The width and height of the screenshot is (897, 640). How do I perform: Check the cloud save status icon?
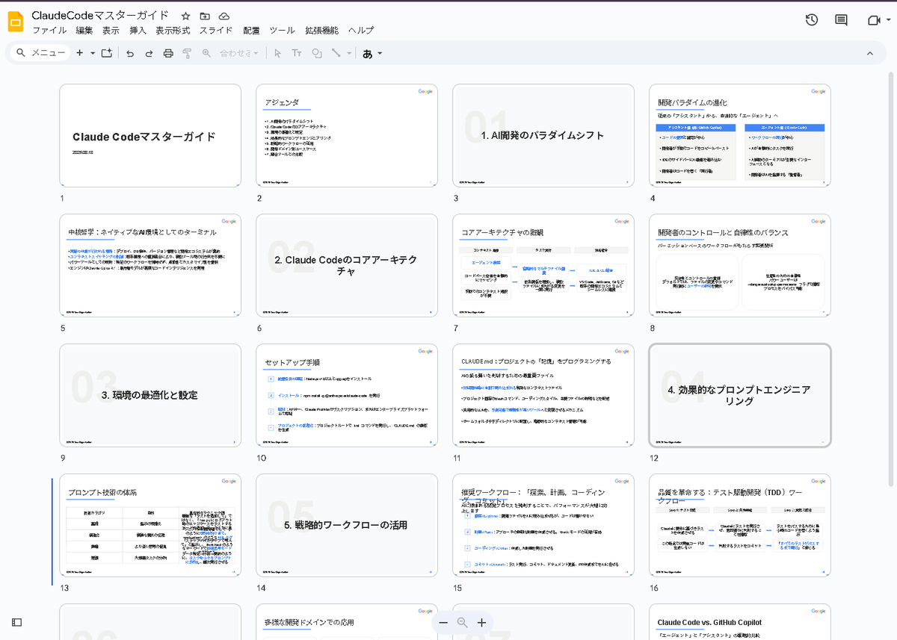tap(224, 16)
